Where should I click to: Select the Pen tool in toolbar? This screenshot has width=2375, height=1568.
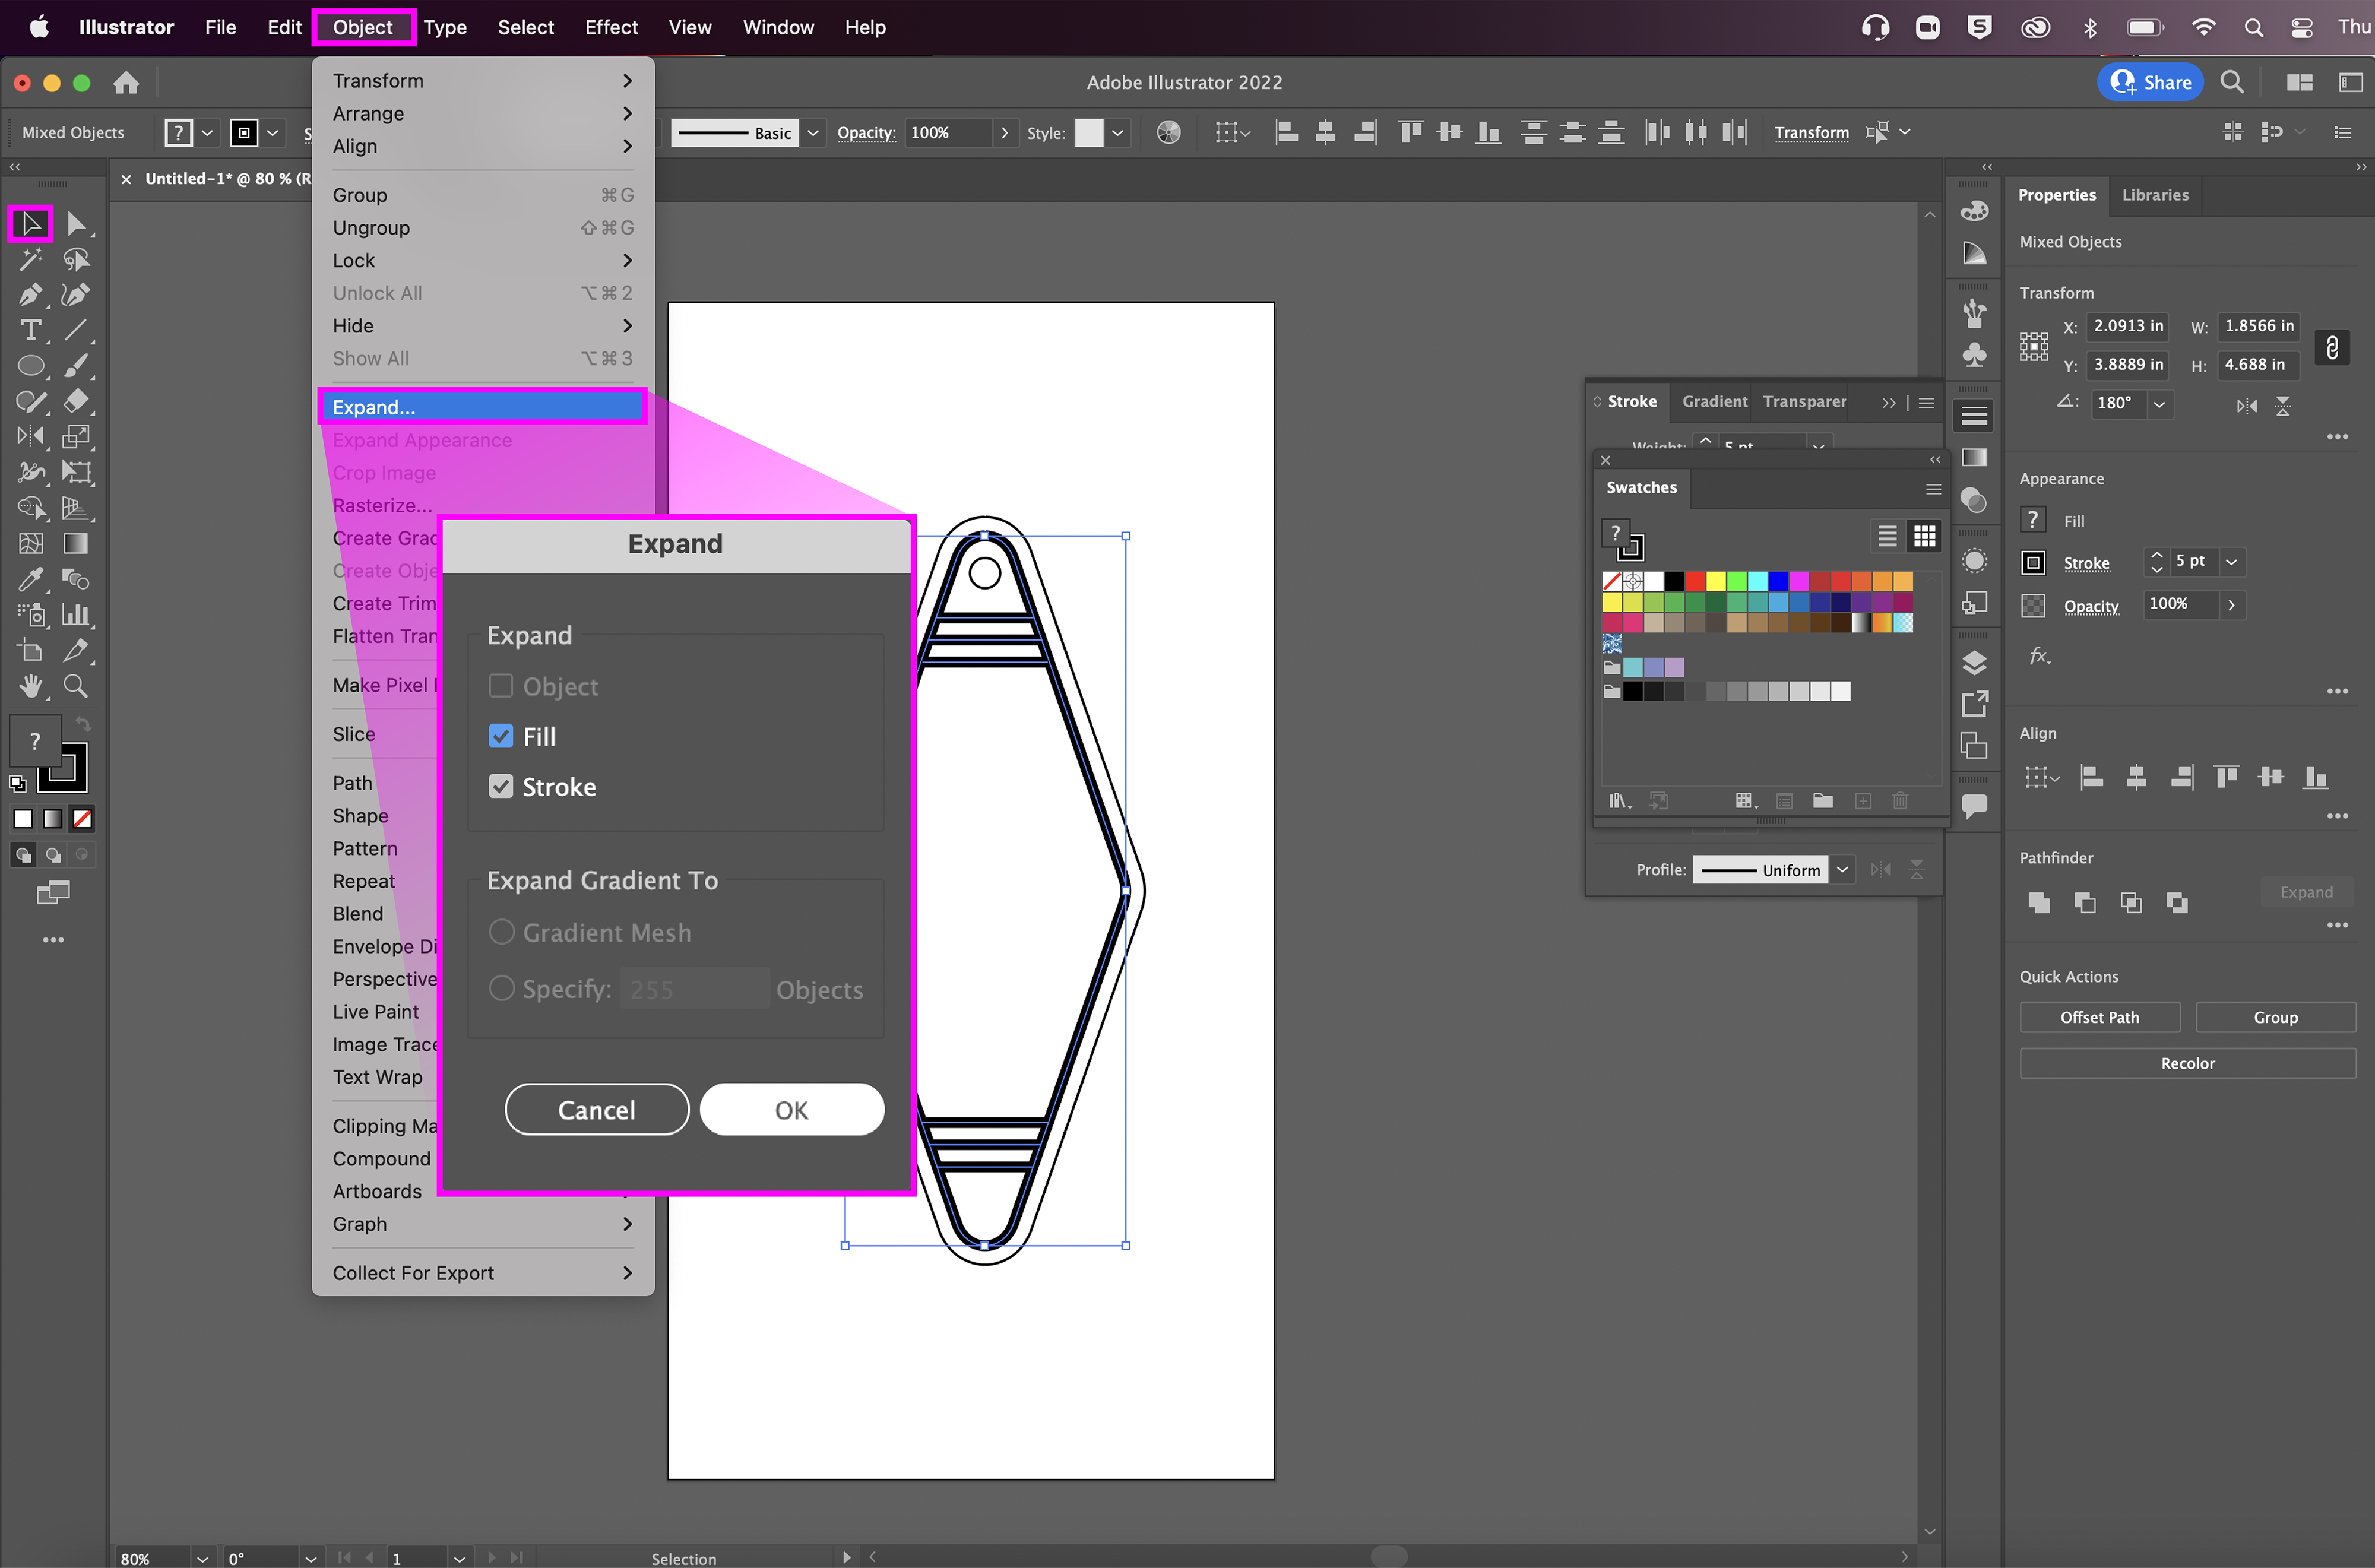pos(30,295)
